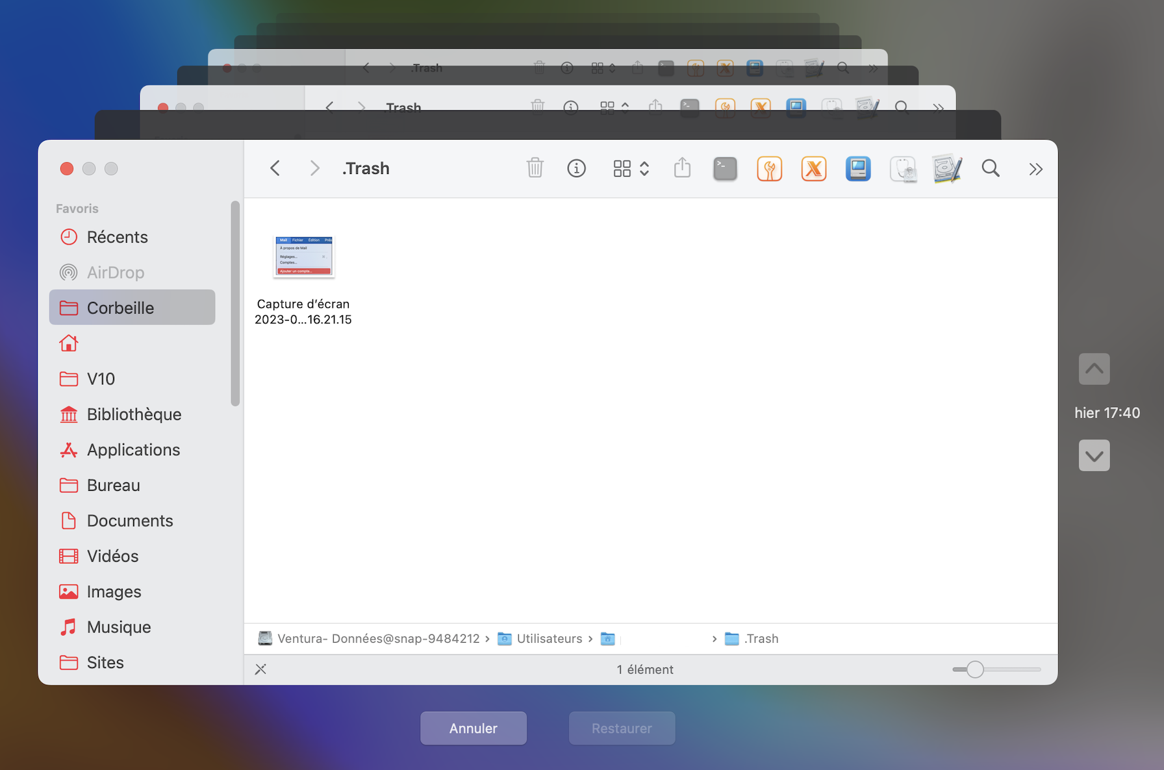Launch the Terminal icon in the toolbar
Viewport: 1164px width, 770px height.
[x=725, y=169]
